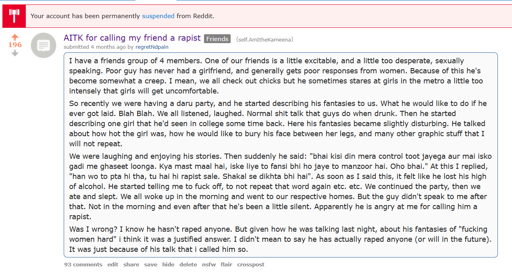512x272 pixels.
Task: Save the post
Action: point(151,265)
